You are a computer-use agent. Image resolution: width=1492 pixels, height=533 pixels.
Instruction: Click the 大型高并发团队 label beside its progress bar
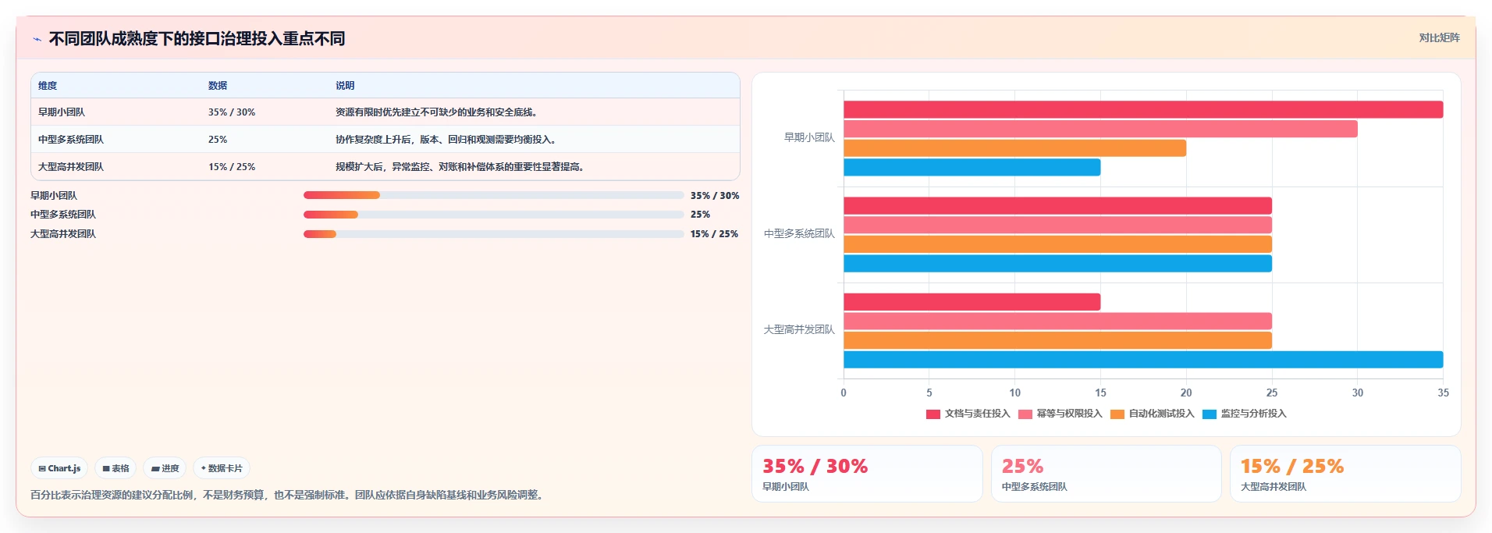coord(63,234)
